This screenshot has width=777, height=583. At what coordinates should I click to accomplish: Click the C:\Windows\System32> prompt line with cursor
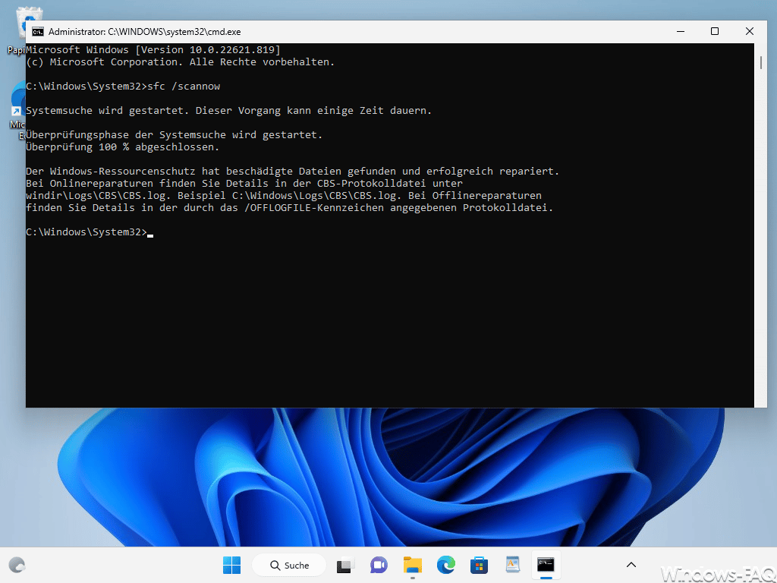(x=90, y=232)
